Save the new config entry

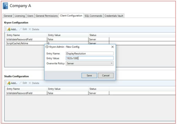tap(89, 75)
